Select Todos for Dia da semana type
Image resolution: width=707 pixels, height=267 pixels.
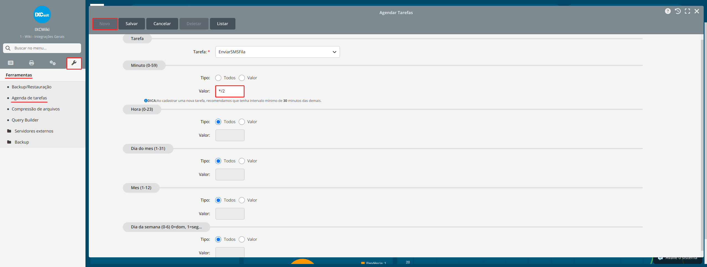tap(218, 239)
